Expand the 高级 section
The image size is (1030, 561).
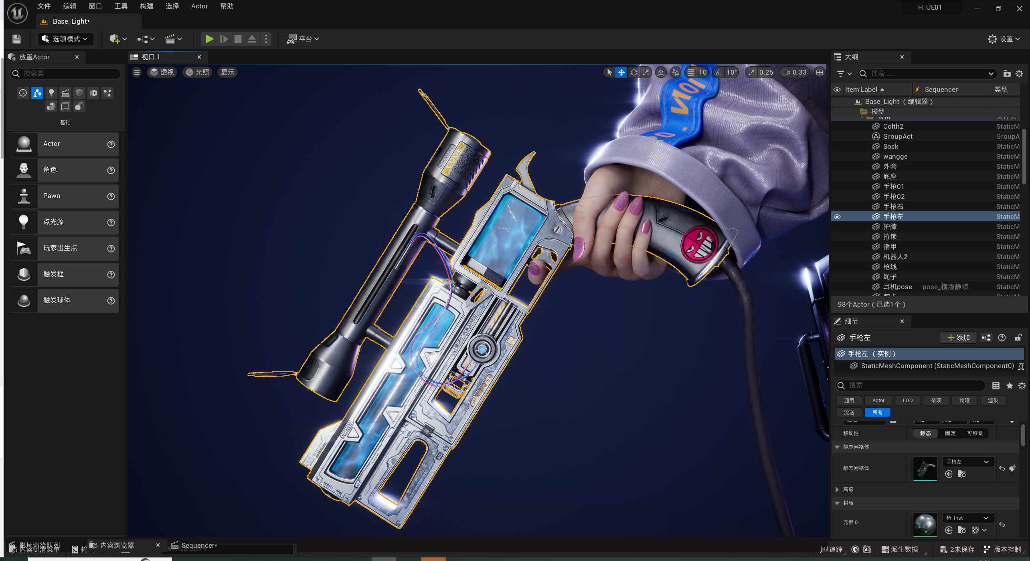click(x=837, y=490)
